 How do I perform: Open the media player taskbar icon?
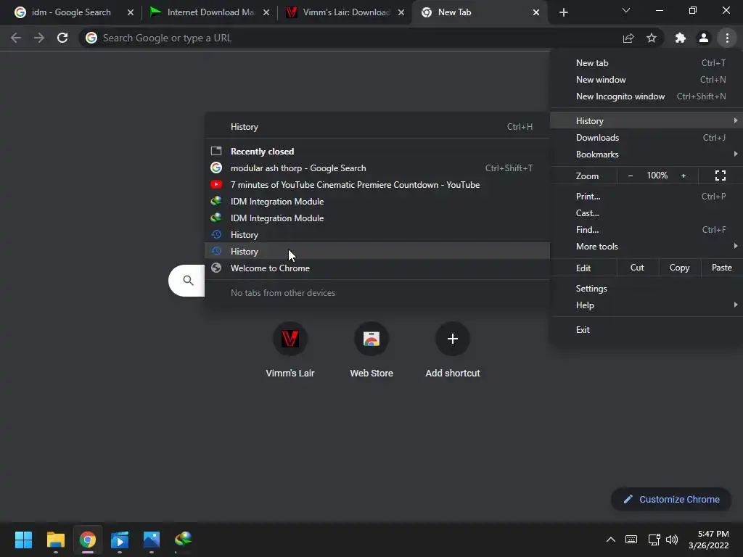(120, 540)
